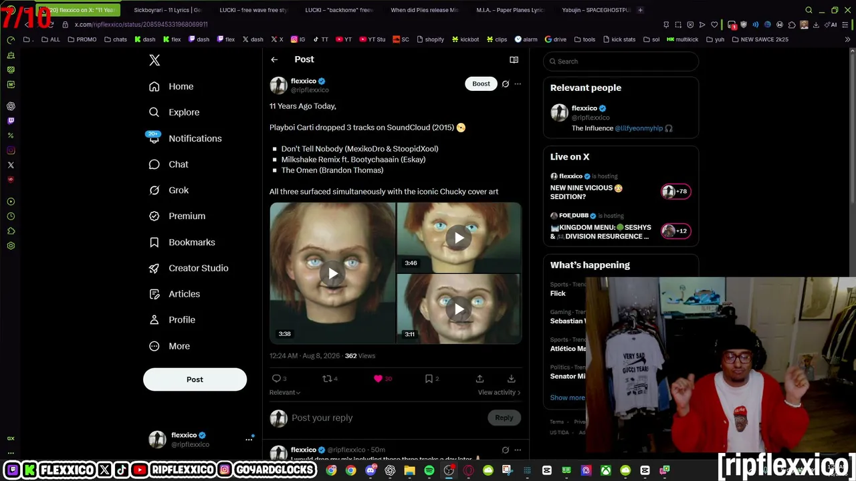Viewport: 856px width, 481px height.
Task: Click the Grok icon beside Boost
Action: tap(506, 84)
